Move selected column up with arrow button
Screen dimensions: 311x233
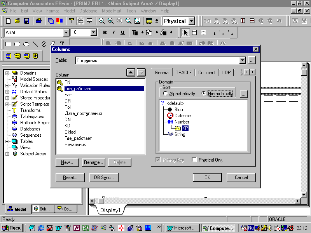pos(131,73)
